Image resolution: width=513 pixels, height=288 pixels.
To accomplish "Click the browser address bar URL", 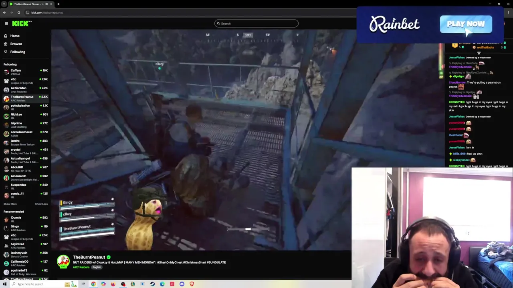I will tap(47, 12).
